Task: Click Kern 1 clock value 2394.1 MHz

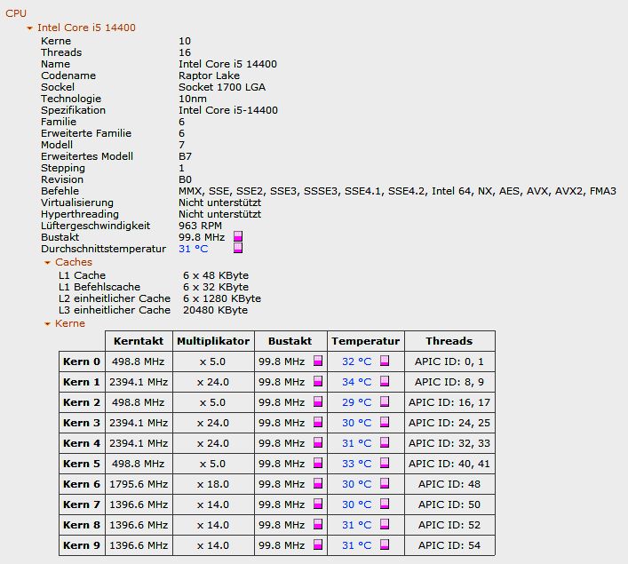Action: click(x=139, y=382)
